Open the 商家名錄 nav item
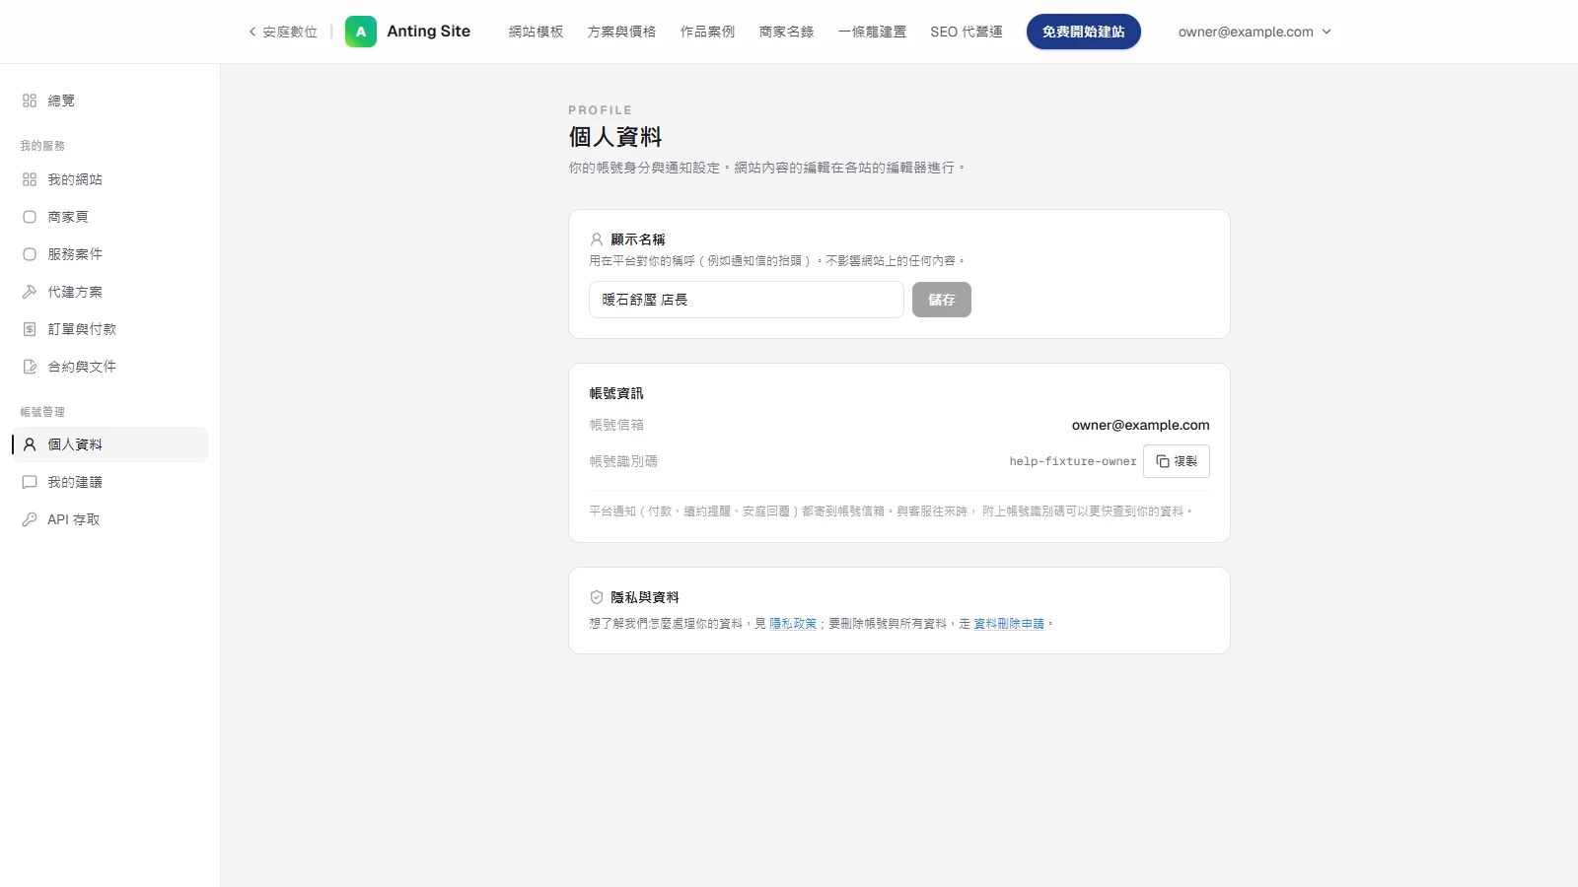Viewport: 1578px width, 887px height. 786,32
